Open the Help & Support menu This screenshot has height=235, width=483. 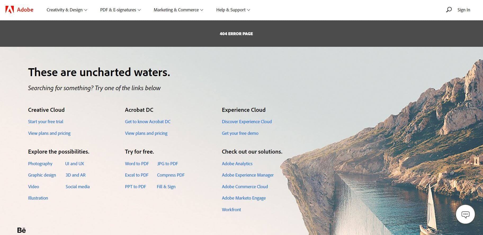pos(233,10)
